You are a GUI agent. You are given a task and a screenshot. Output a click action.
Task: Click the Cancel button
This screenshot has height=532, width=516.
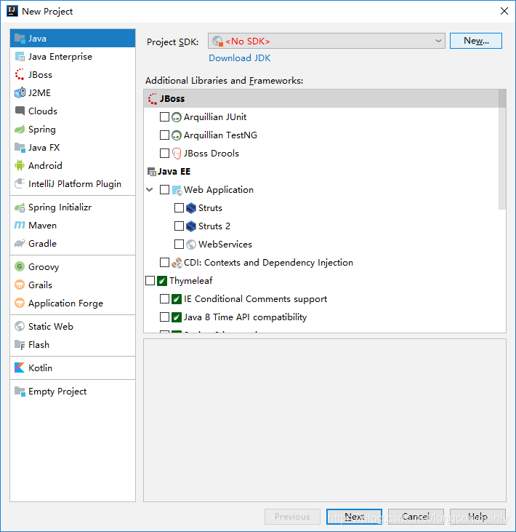(416, 517)
